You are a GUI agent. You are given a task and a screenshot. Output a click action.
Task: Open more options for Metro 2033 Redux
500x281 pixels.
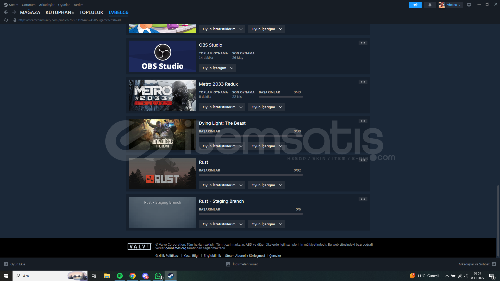pos(363,82)
